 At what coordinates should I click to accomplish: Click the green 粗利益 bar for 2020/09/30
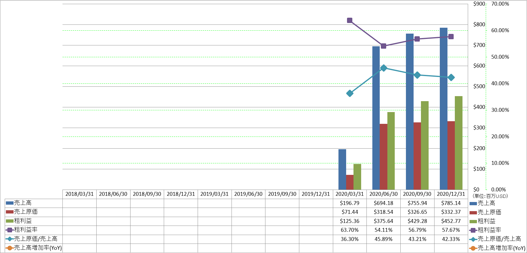pyautogui.click(x=425, y=145)
